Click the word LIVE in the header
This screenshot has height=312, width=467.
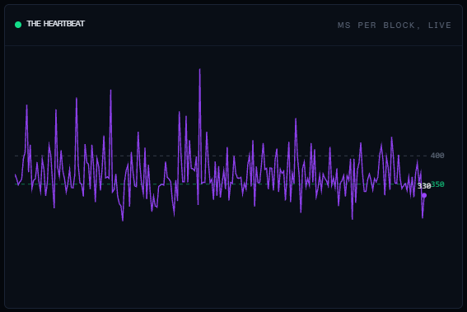click(x=440, y=26)
